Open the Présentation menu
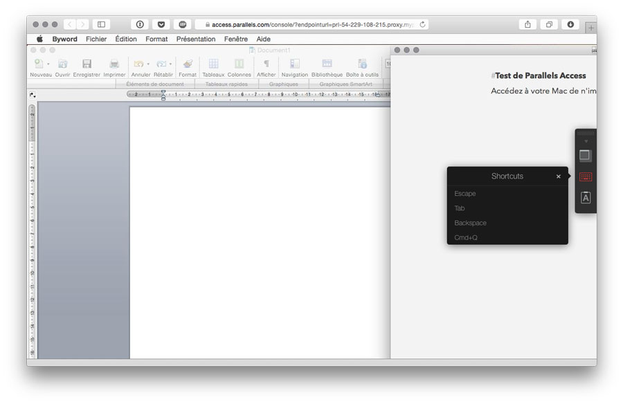Screen dimensions: 623x404 click(196, 39)
